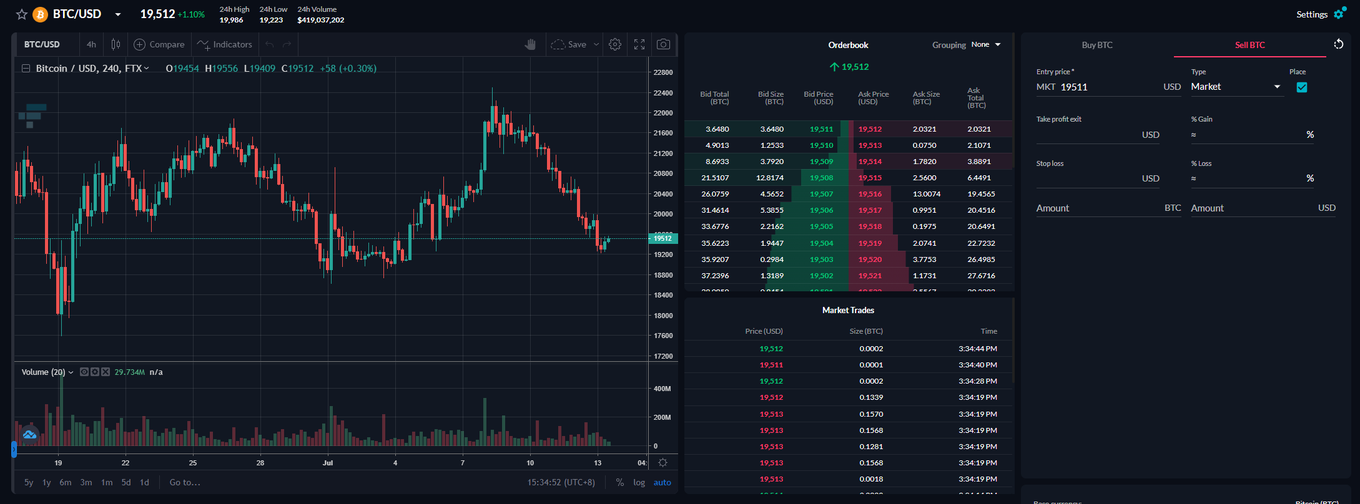
Task: Toggle the hand drawing-mode icon
Action: tap(530, 44)
